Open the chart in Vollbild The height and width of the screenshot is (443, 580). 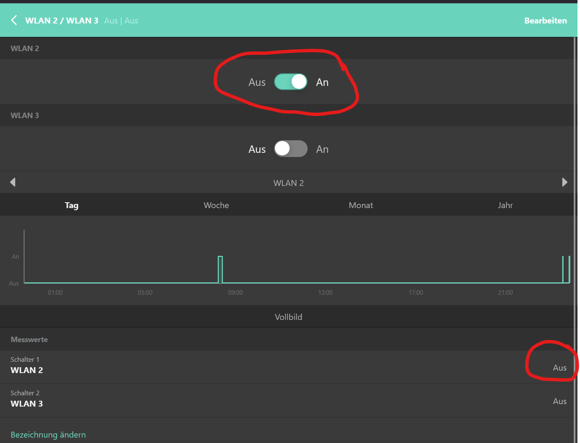click(x=288, y=317)
